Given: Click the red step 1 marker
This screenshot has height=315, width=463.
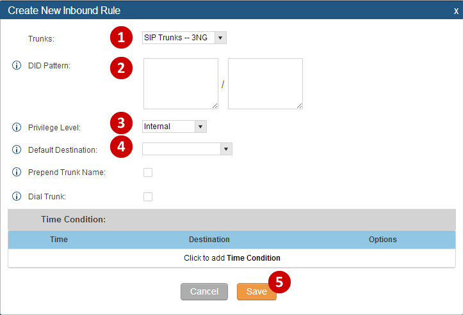Looking at the screenshot, I should [x=120, y=38].
